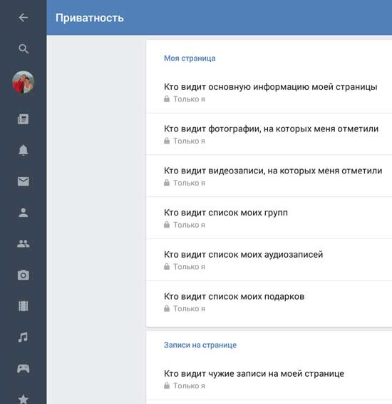Open messages envelope icon
Screen dimensions: 392x404
click(23, 181)
